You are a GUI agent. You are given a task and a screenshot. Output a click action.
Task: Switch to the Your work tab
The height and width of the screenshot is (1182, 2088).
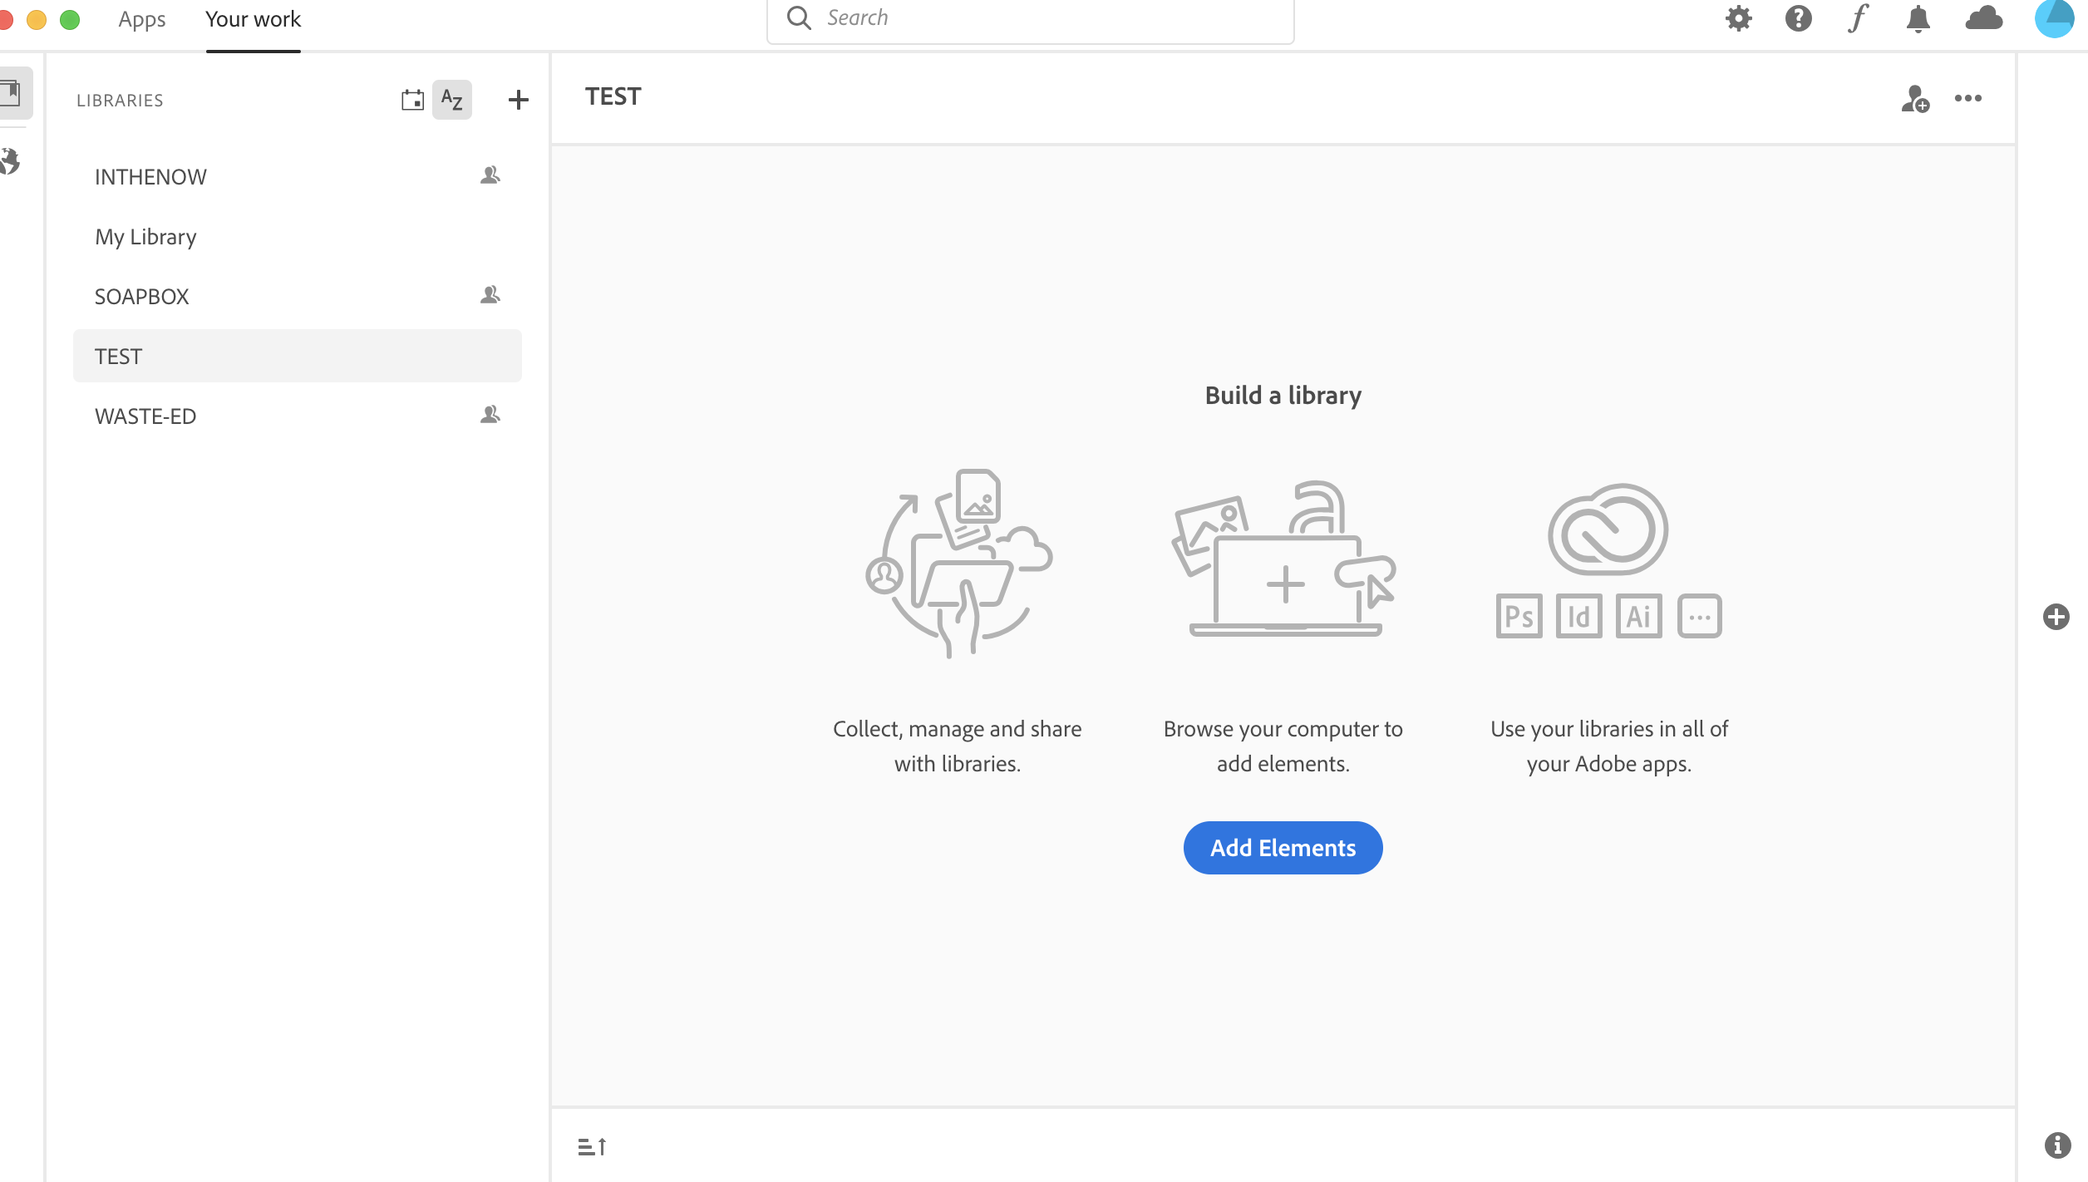(x=252, y=18)
